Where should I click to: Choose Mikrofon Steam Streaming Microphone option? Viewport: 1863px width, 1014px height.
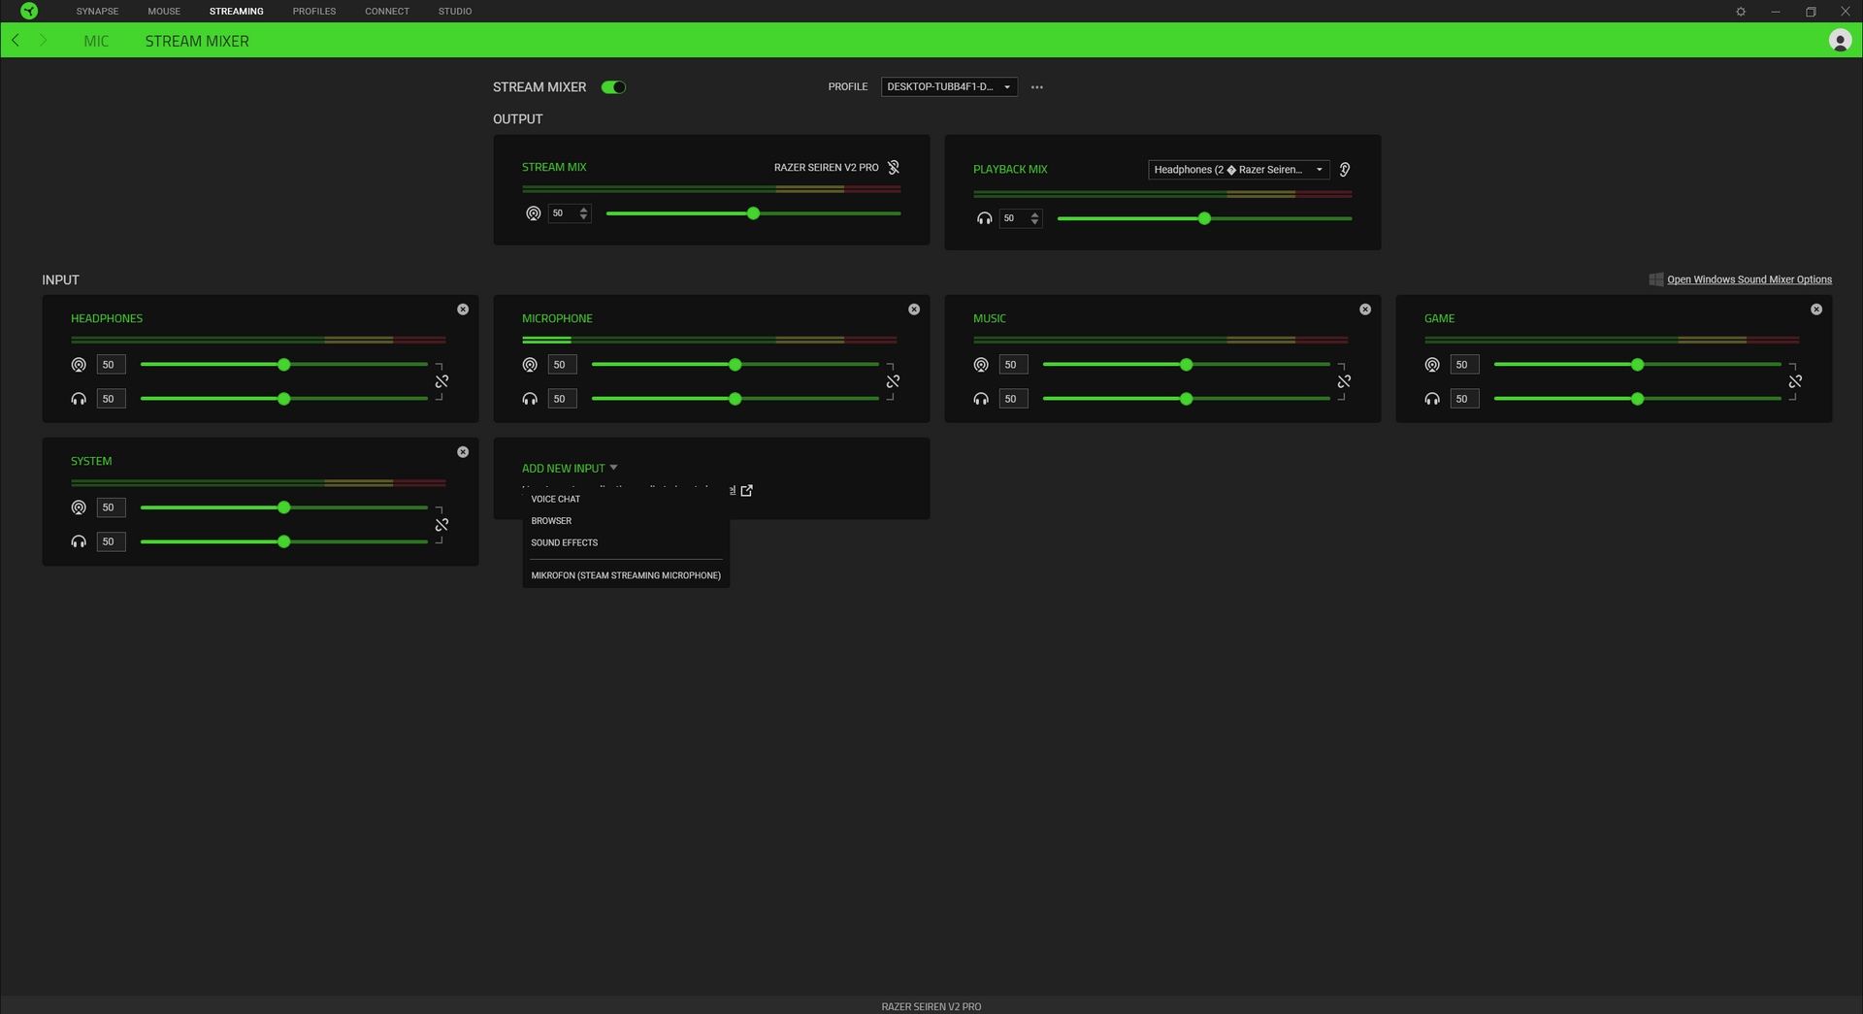pyautogui.click(x=626, y=575)
